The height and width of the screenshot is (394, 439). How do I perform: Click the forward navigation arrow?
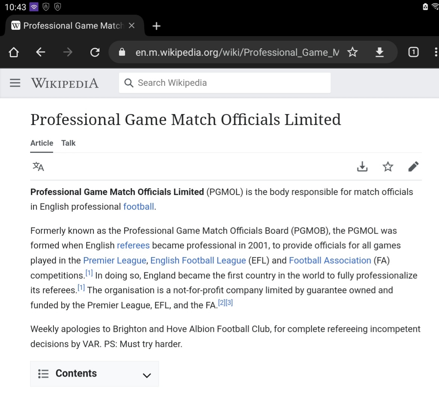pos(67,52)
